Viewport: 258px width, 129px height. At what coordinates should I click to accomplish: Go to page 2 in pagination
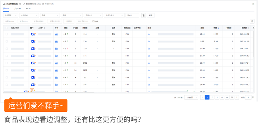212,97
